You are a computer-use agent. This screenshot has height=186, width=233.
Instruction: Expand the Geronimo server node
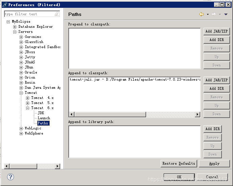(21, 37)
